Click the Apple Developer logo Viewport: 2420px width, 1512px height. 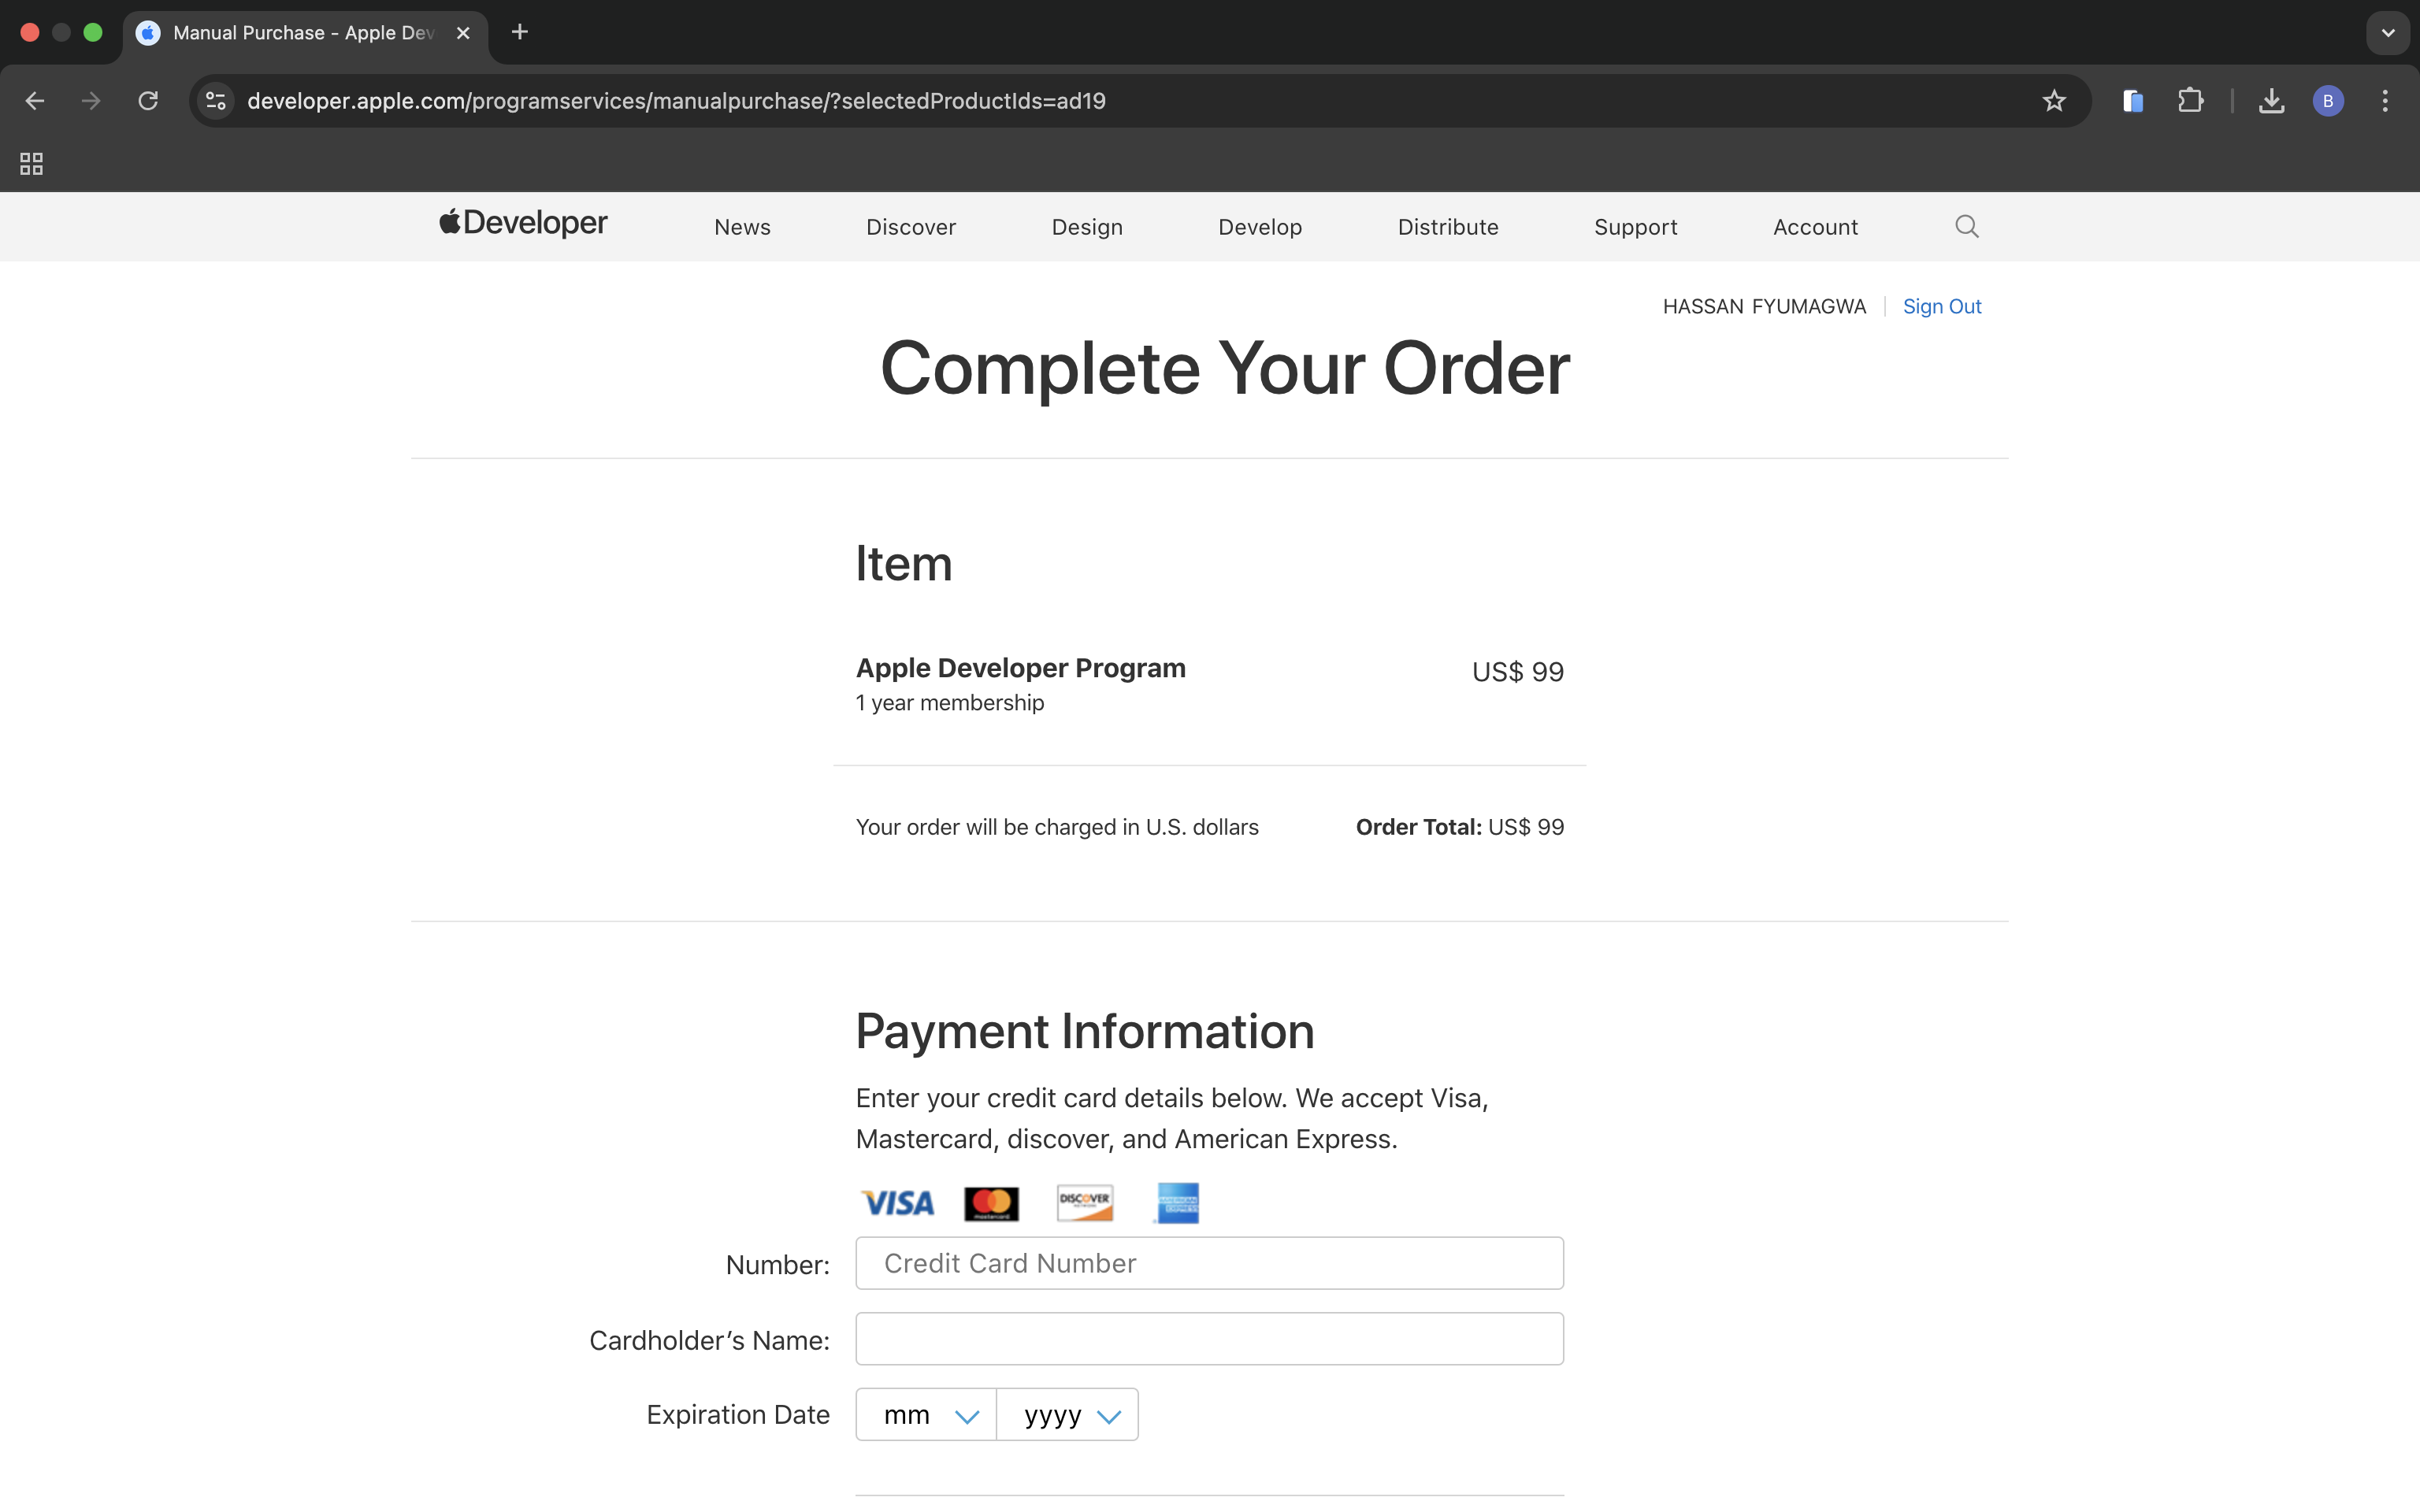click(523, 223)
